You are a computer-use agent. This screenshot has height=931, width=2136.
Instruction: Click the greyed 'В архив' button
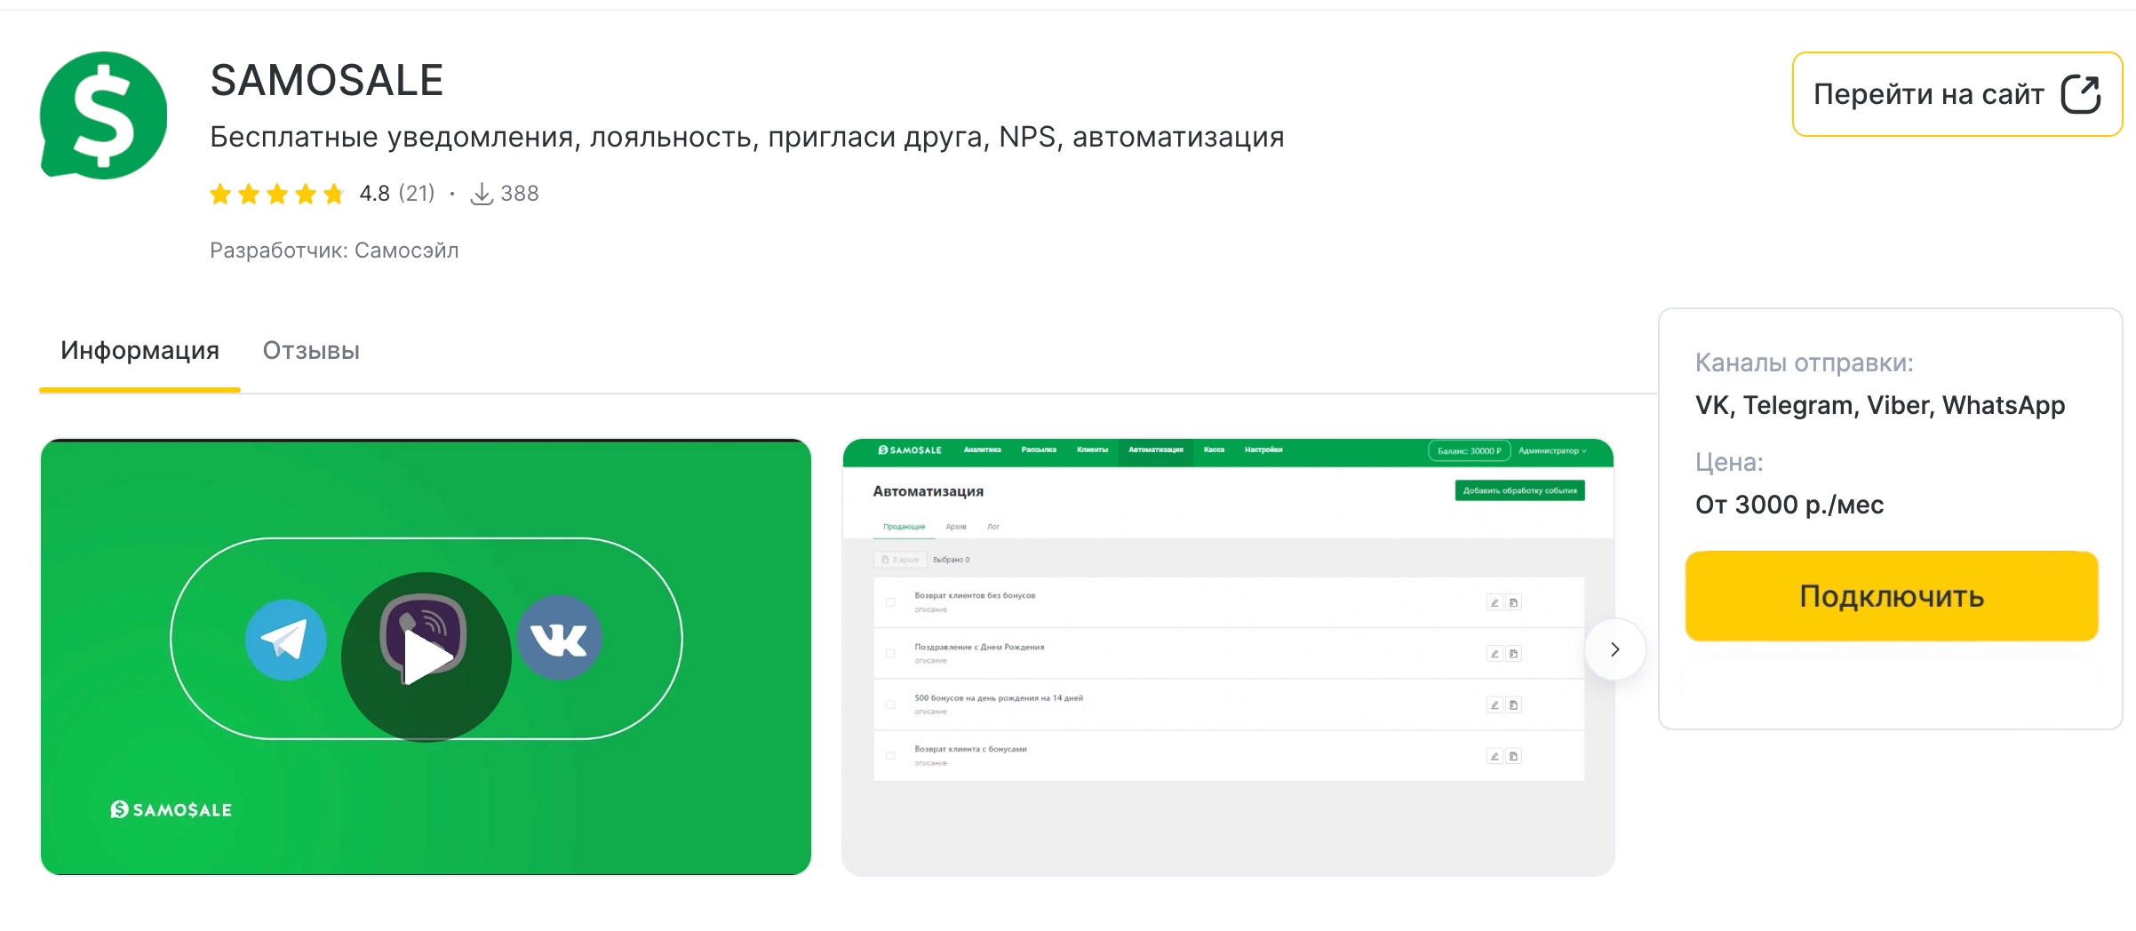pos(901,560)
